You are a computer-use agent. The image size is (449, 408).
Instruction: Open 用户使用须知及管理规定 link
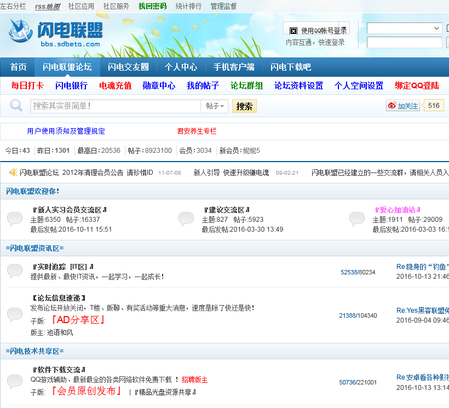point(66,131)
